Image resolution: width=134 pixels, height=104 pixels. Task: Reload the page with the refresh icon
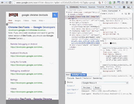pyautogui.click(x=10, y=2)
